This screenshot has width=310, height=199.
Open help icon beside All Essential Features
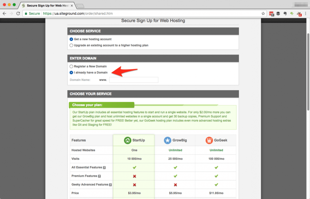104,167
